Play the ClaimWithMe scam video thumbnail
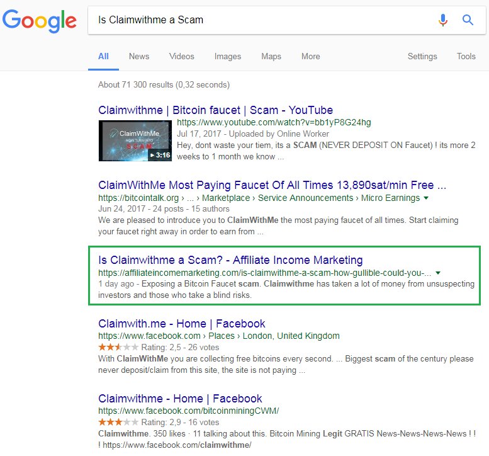 click(x=135, y=140)
